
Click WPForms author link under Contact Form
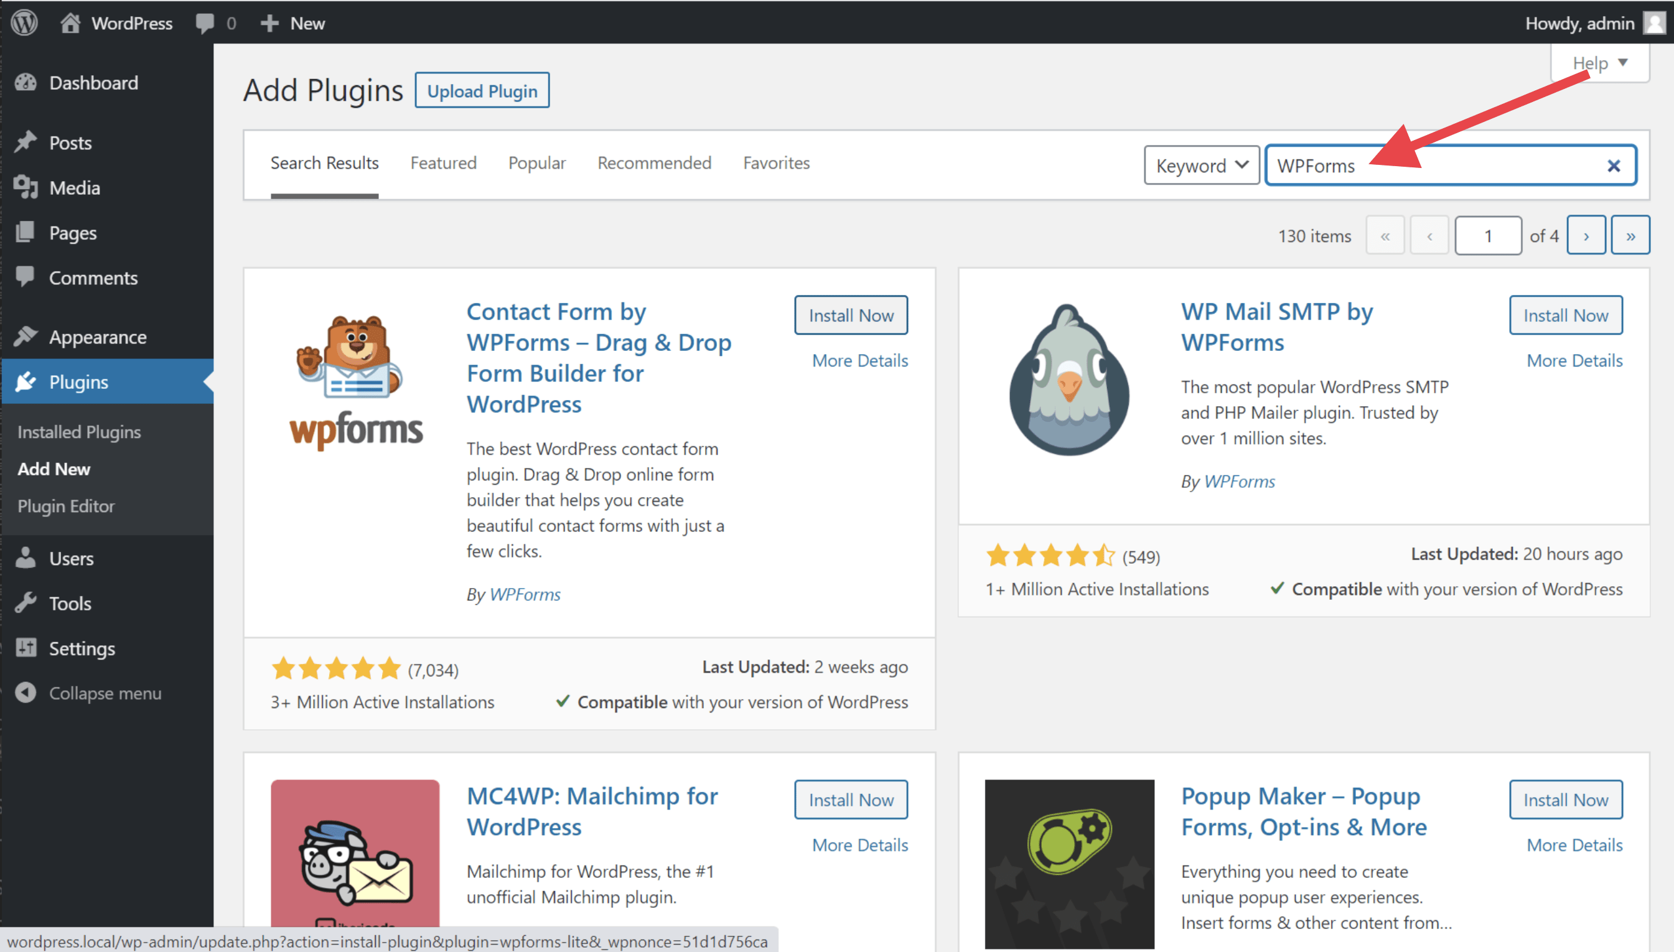(525, 594)
